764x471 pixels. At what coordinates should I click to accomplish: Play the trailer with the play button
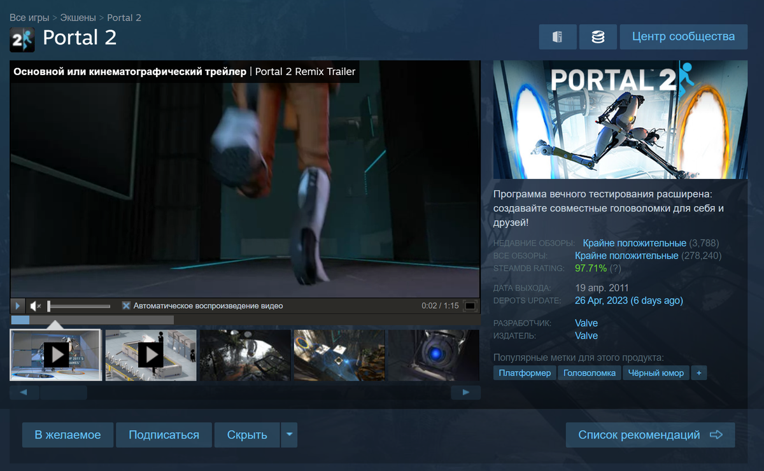click(18, 306)
